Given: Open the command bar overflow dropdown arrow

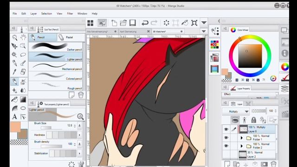Looking at the screenshot, I should pyautogui.click(x=204, y=23).
